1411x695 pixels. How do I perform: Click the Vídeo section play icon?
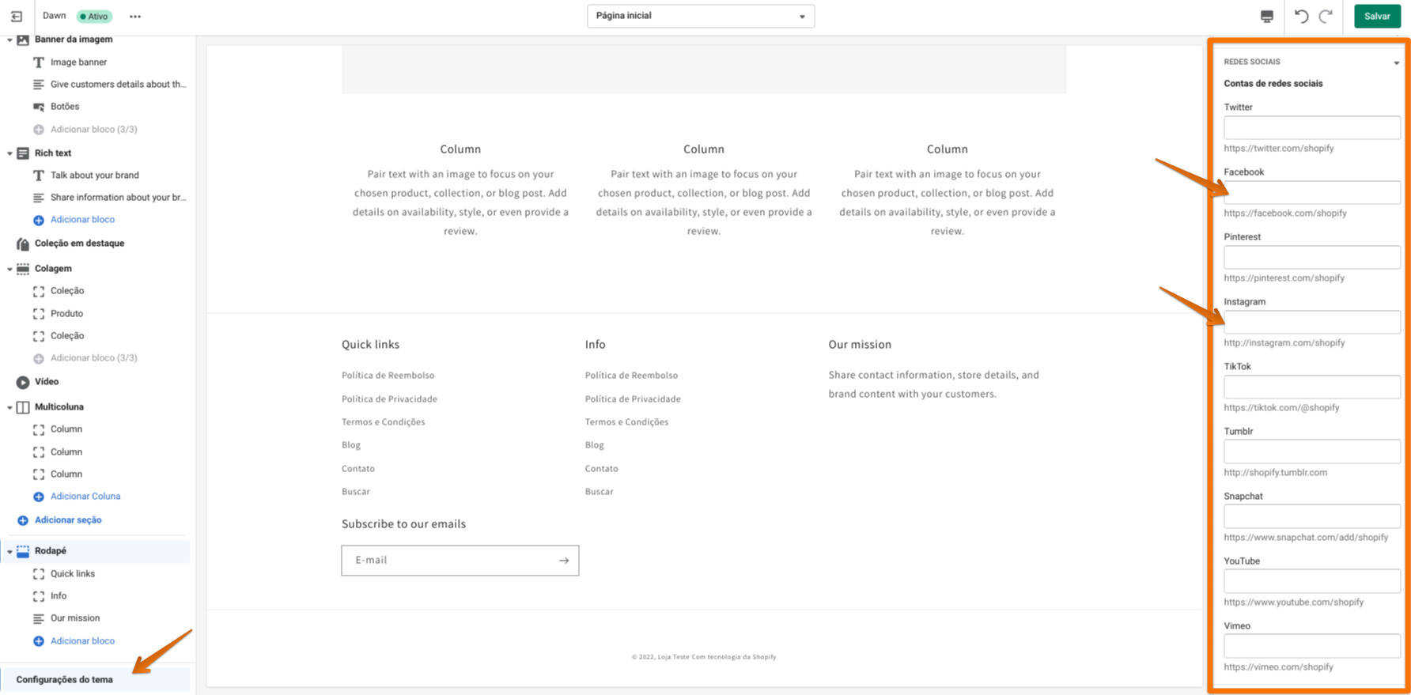(23, 382)
